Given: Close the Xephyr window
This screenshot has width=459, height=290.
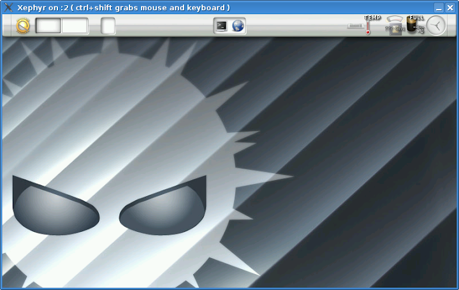Looking at the screenshot, I should [x=450, y=7].
